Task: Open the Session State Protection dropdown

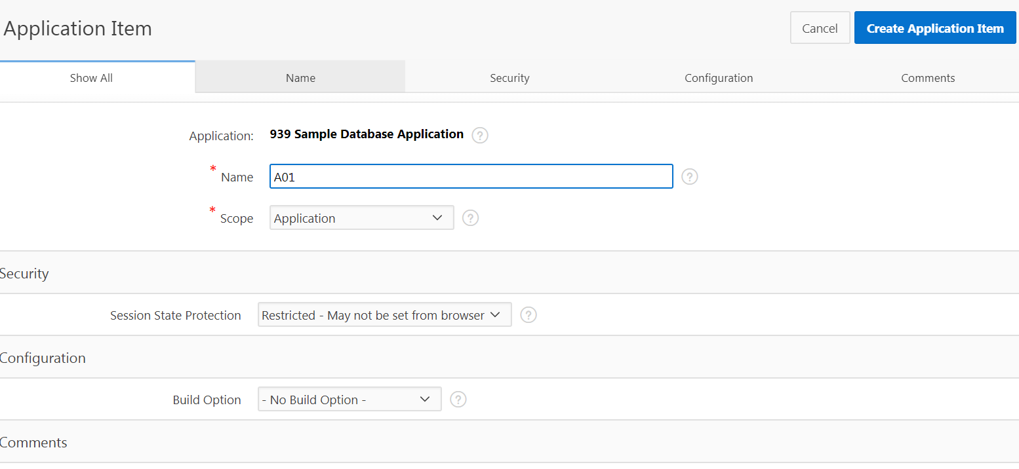Action: [384, 314]
